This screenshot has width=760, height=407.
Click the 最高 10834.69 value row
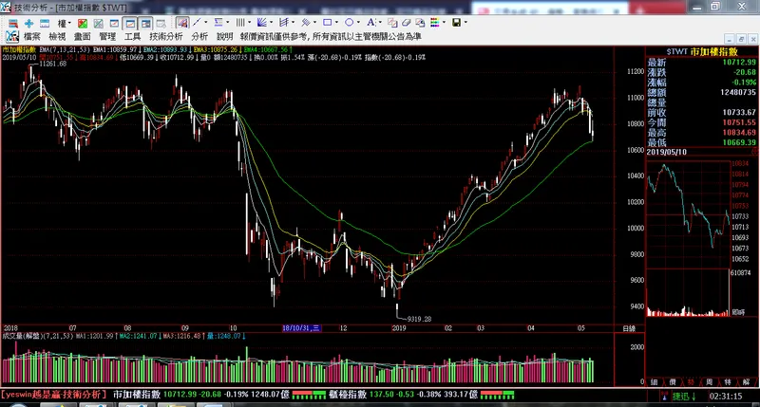pos(701,132)
